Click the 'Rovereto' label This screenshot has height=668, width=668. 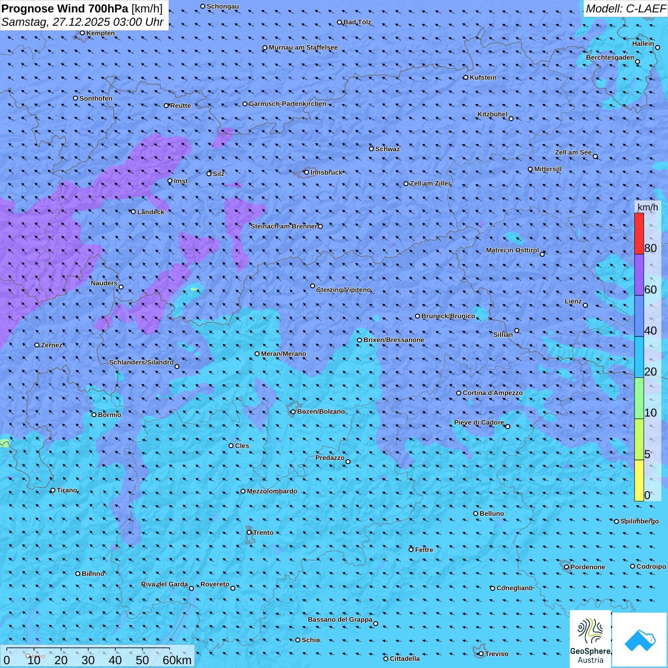point(215,584)
